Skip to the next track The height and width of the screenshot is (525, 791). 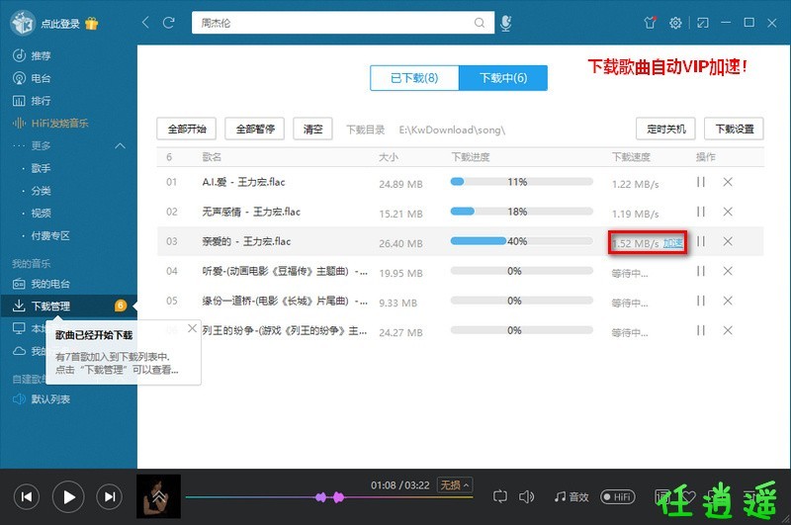tap(110, 497)
